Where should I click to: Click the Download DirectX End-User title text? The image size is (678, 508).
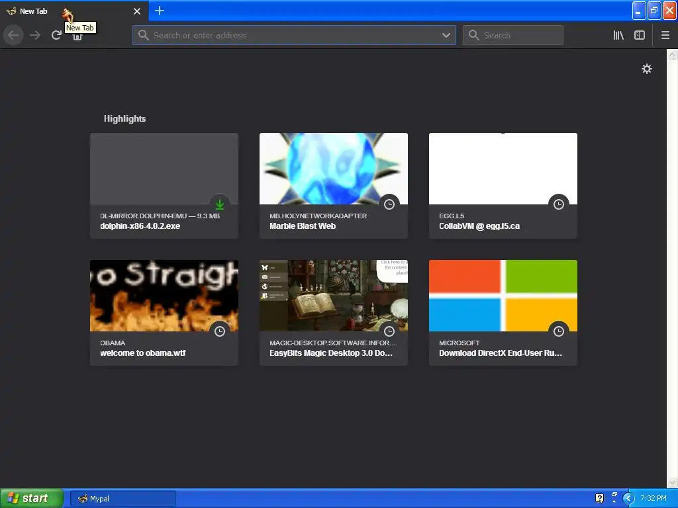coord(501,353)
